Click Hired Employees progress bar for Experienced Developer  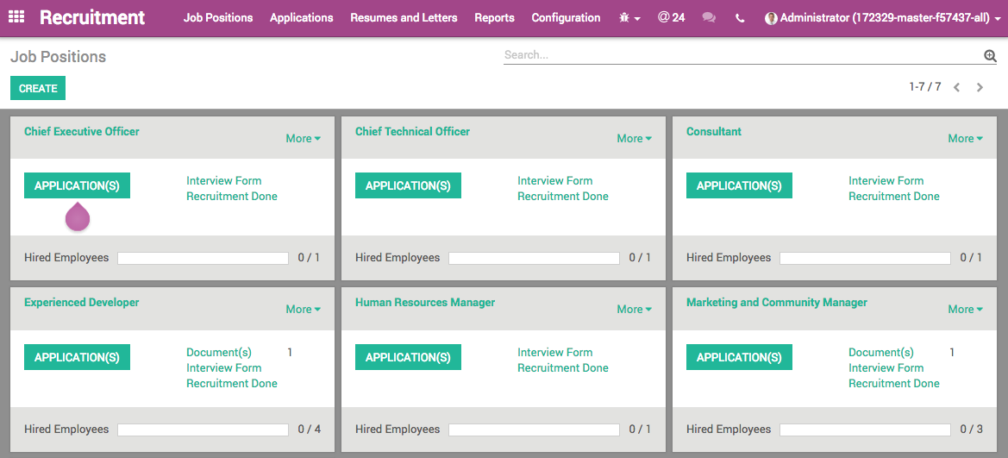pyautogui.click(x=203, y=430)
